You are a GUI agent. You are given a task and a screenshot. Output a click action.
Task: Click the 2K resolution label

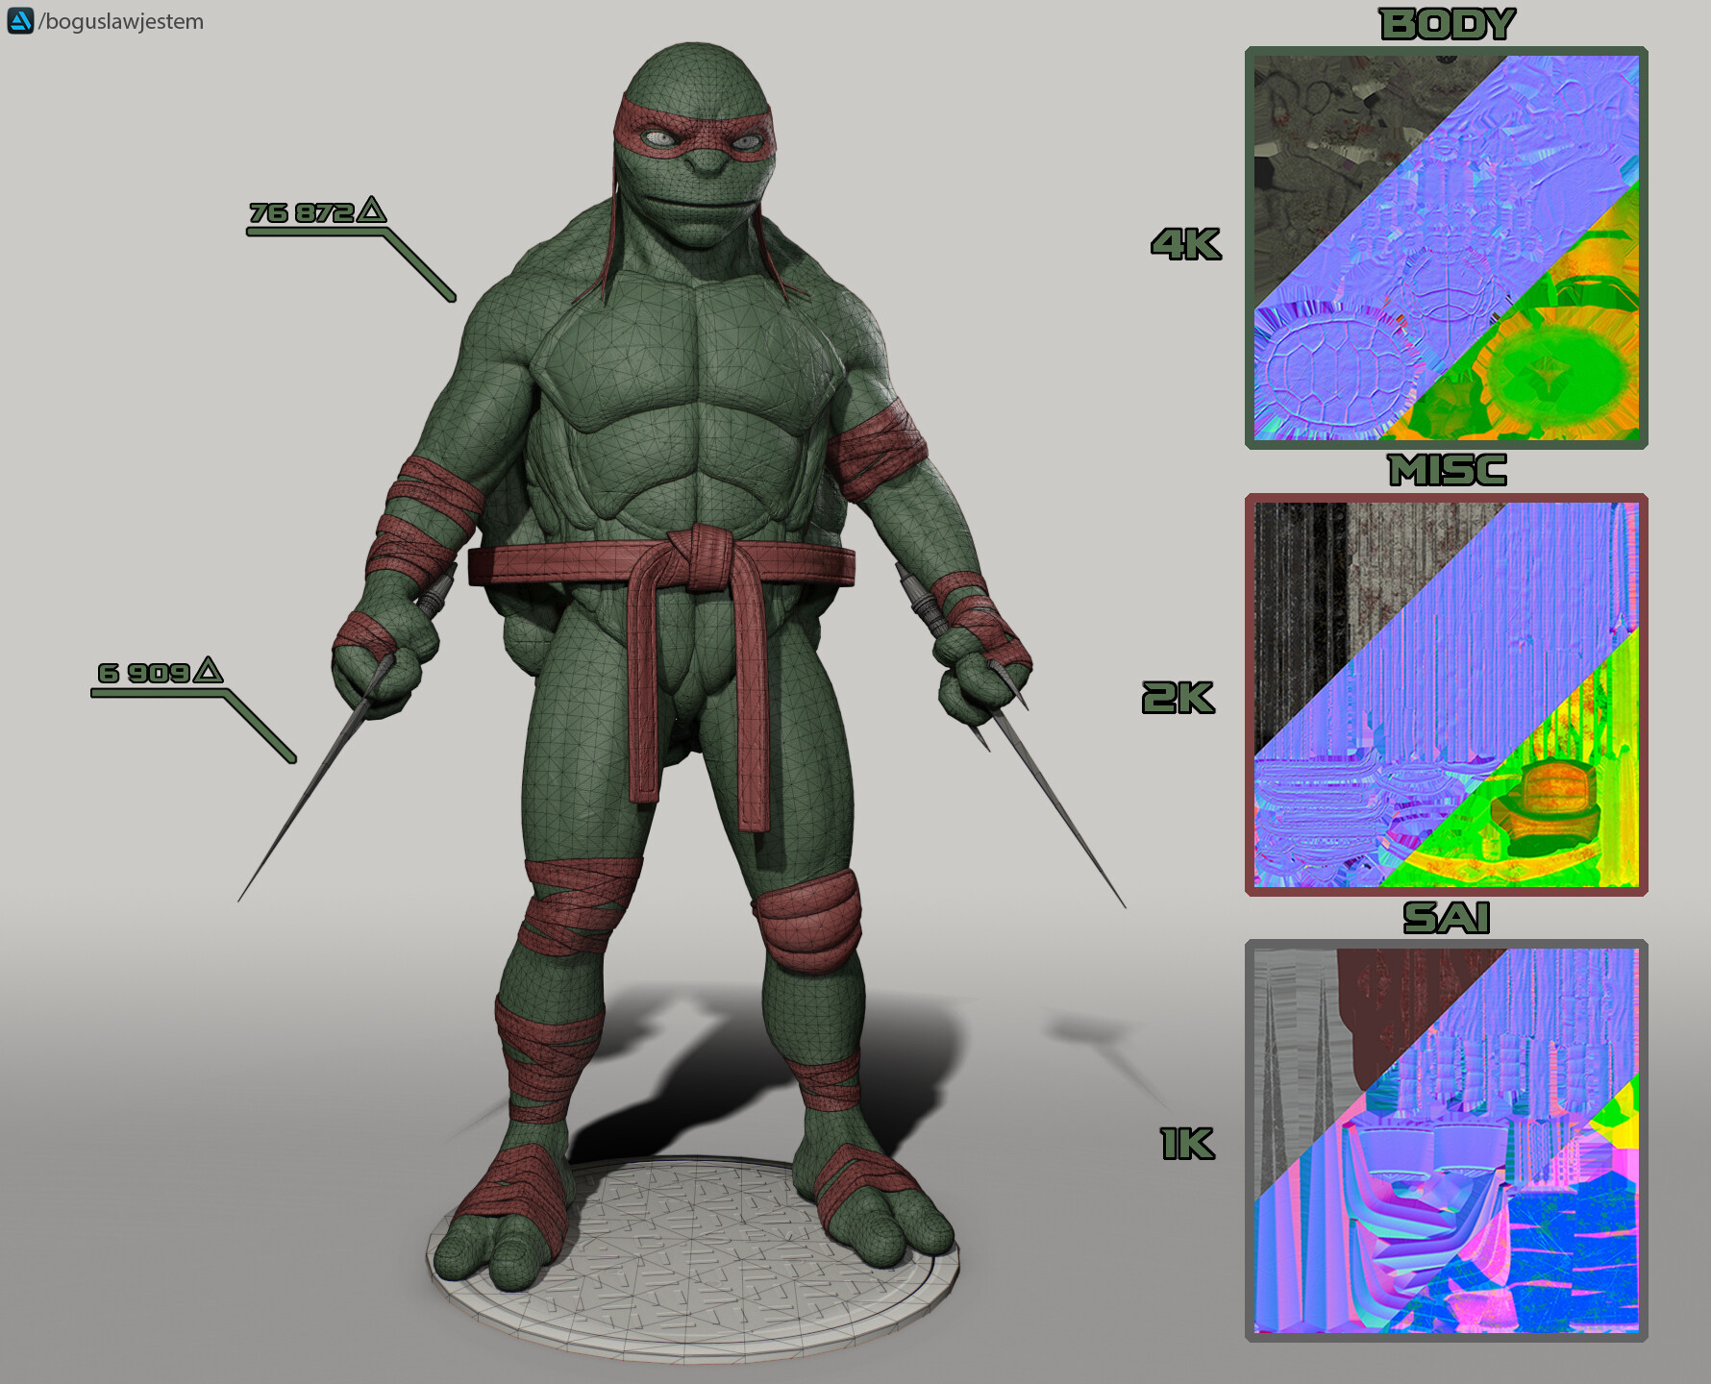(x=1178, y=698)
